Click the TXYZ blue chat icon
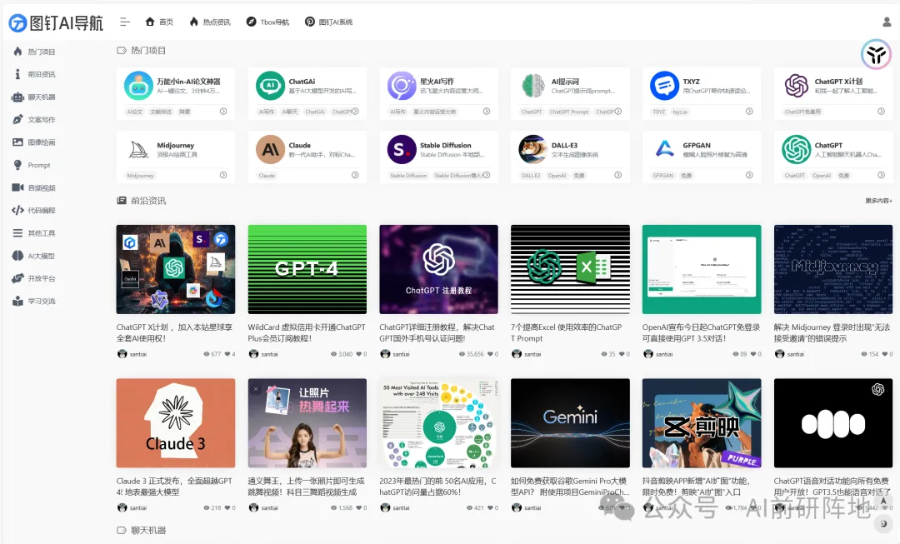This screenshot has height=544, width=900. [x=665, y=86]
